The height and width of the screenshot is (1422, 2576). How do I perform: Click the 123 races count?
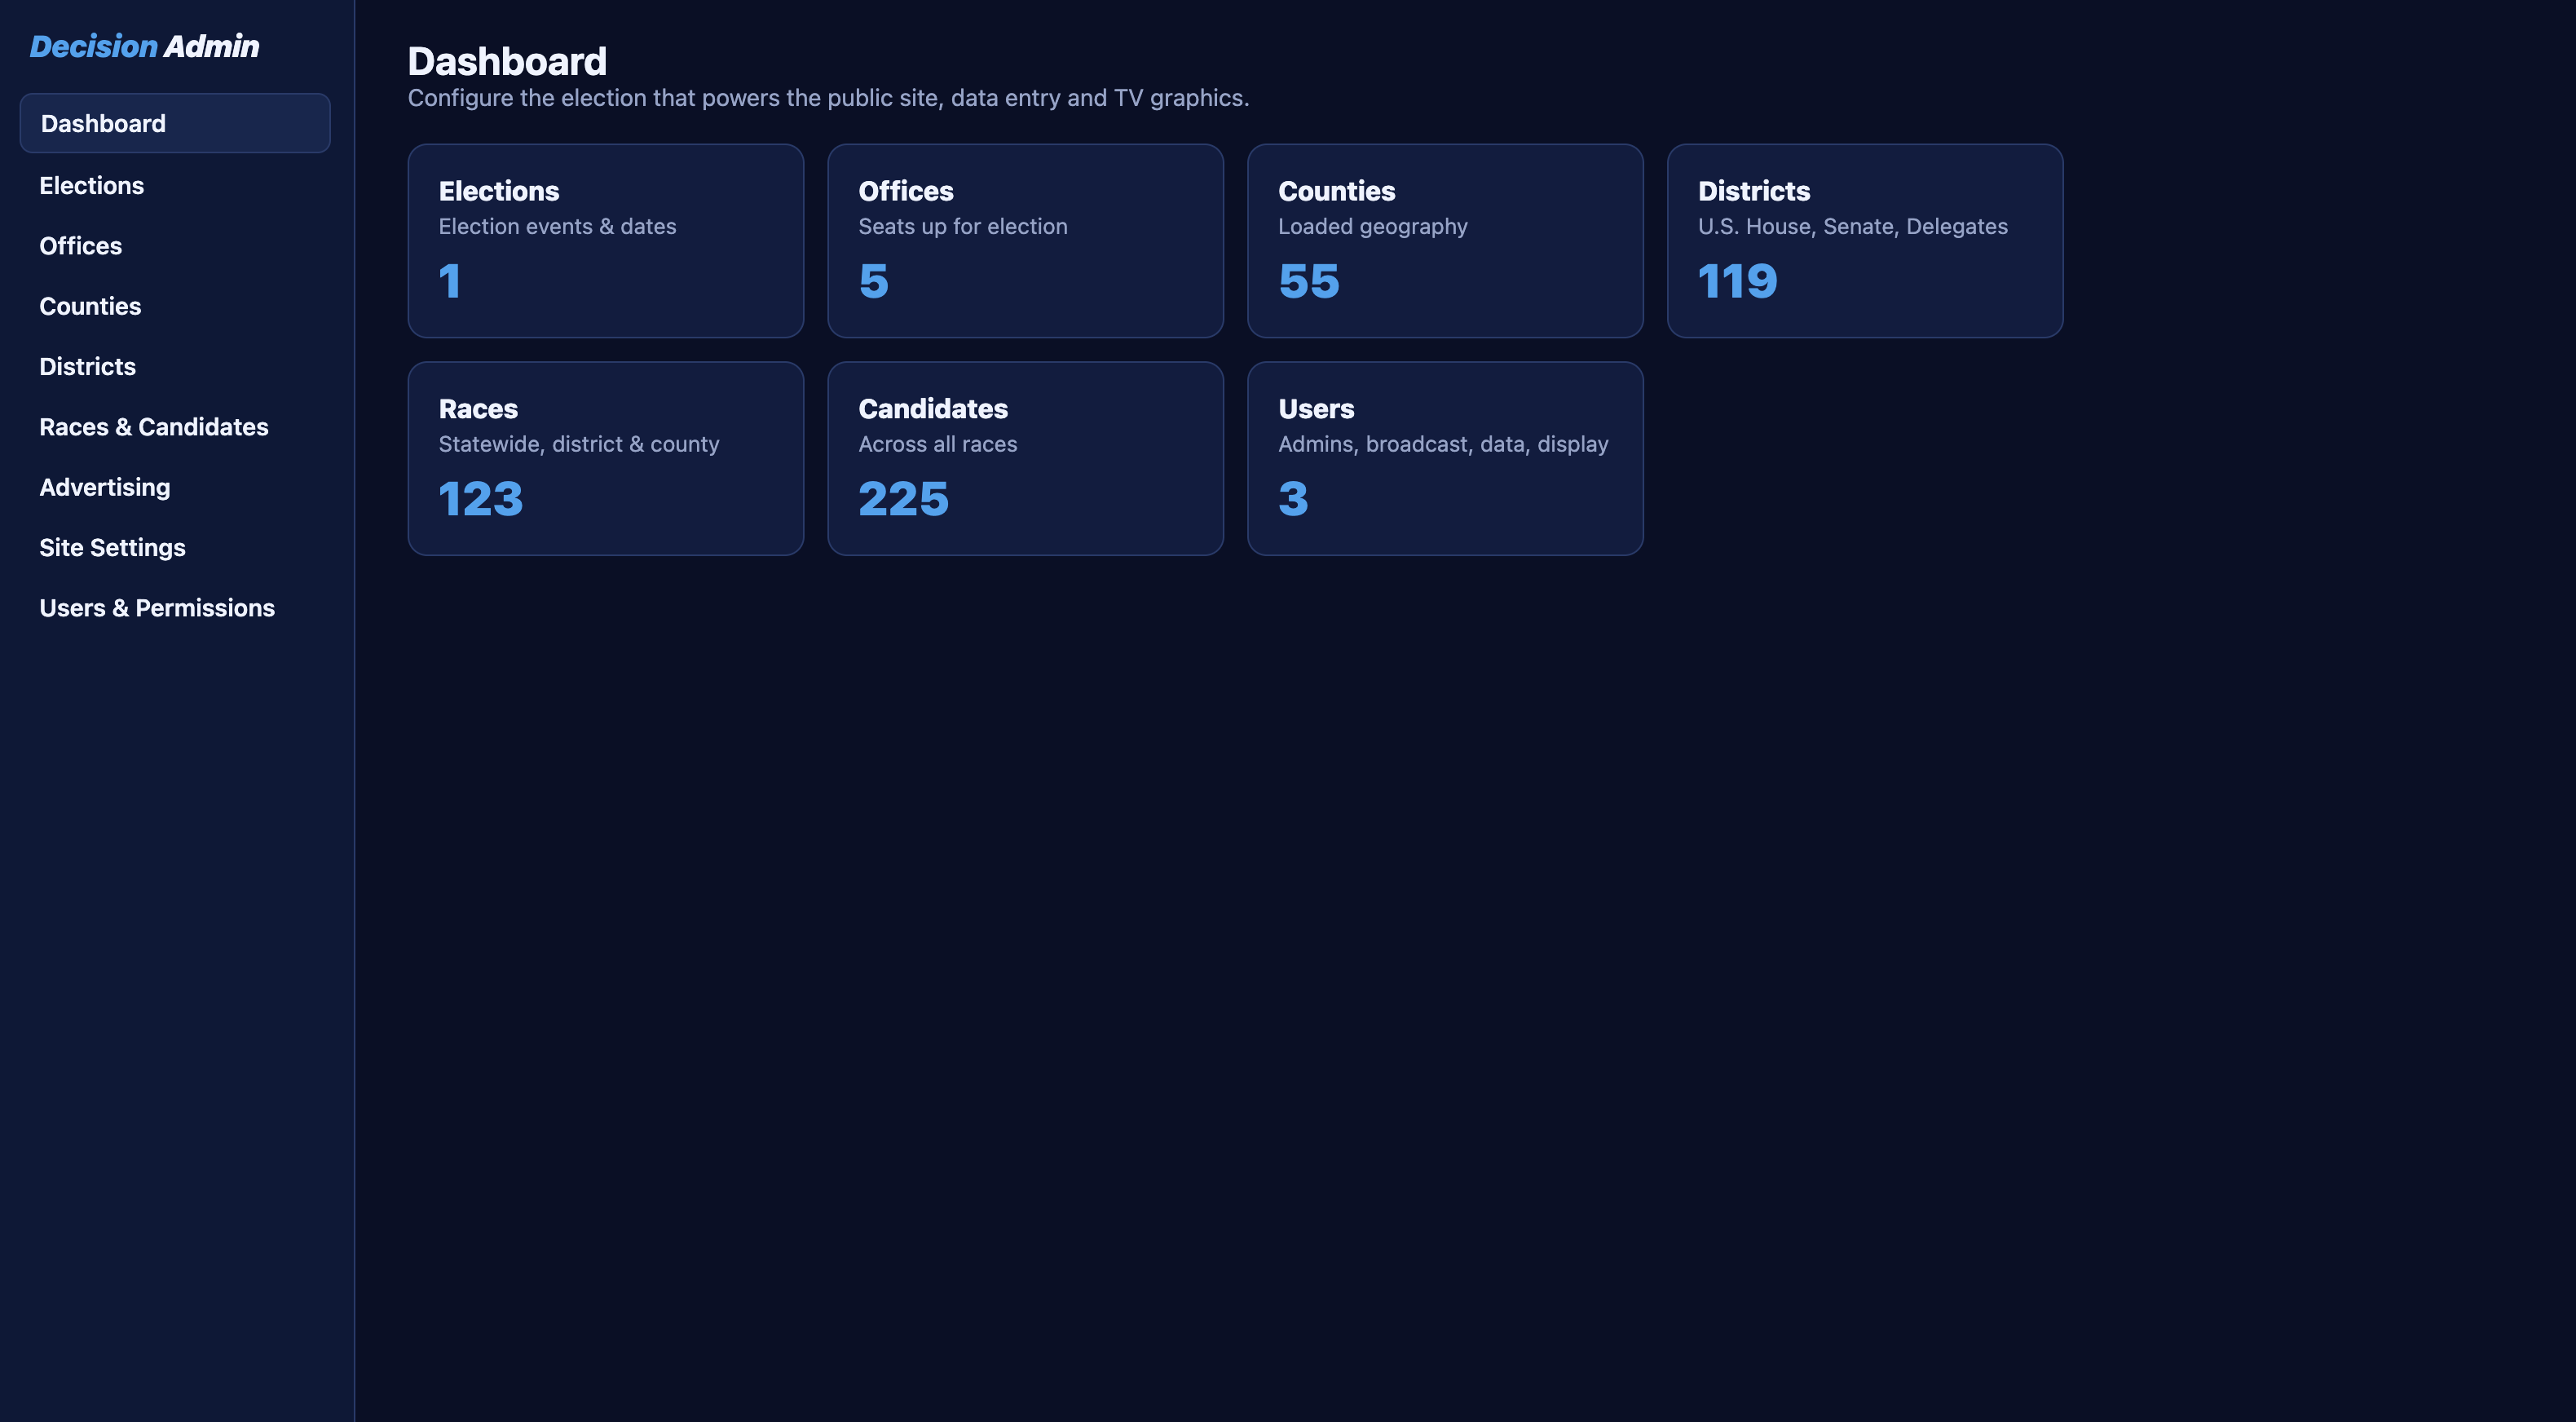481,499
